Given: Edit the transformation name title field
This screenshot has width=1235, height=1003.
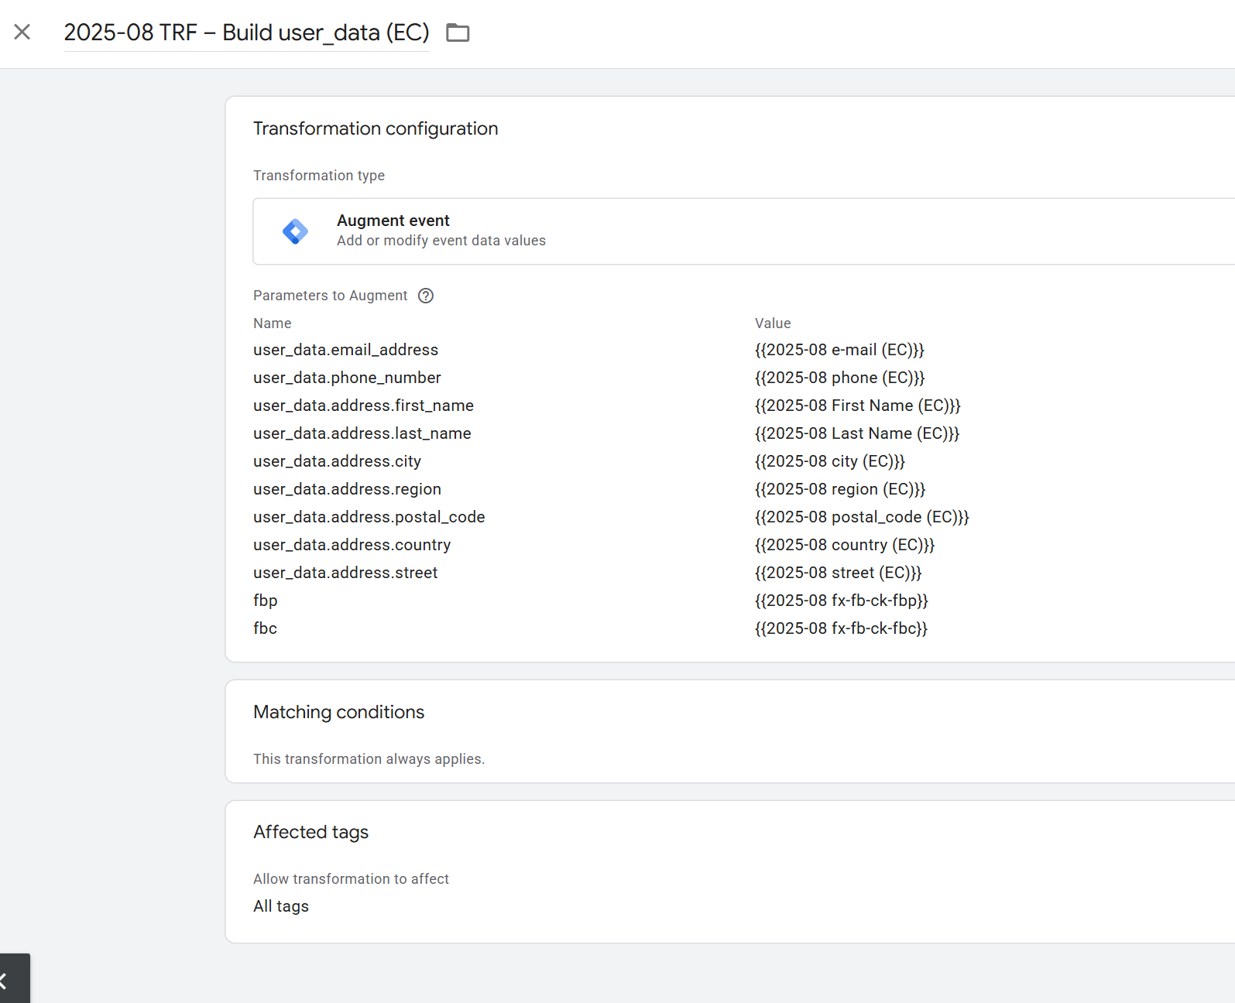Looking at the screenshot, I should click(246, 33).
